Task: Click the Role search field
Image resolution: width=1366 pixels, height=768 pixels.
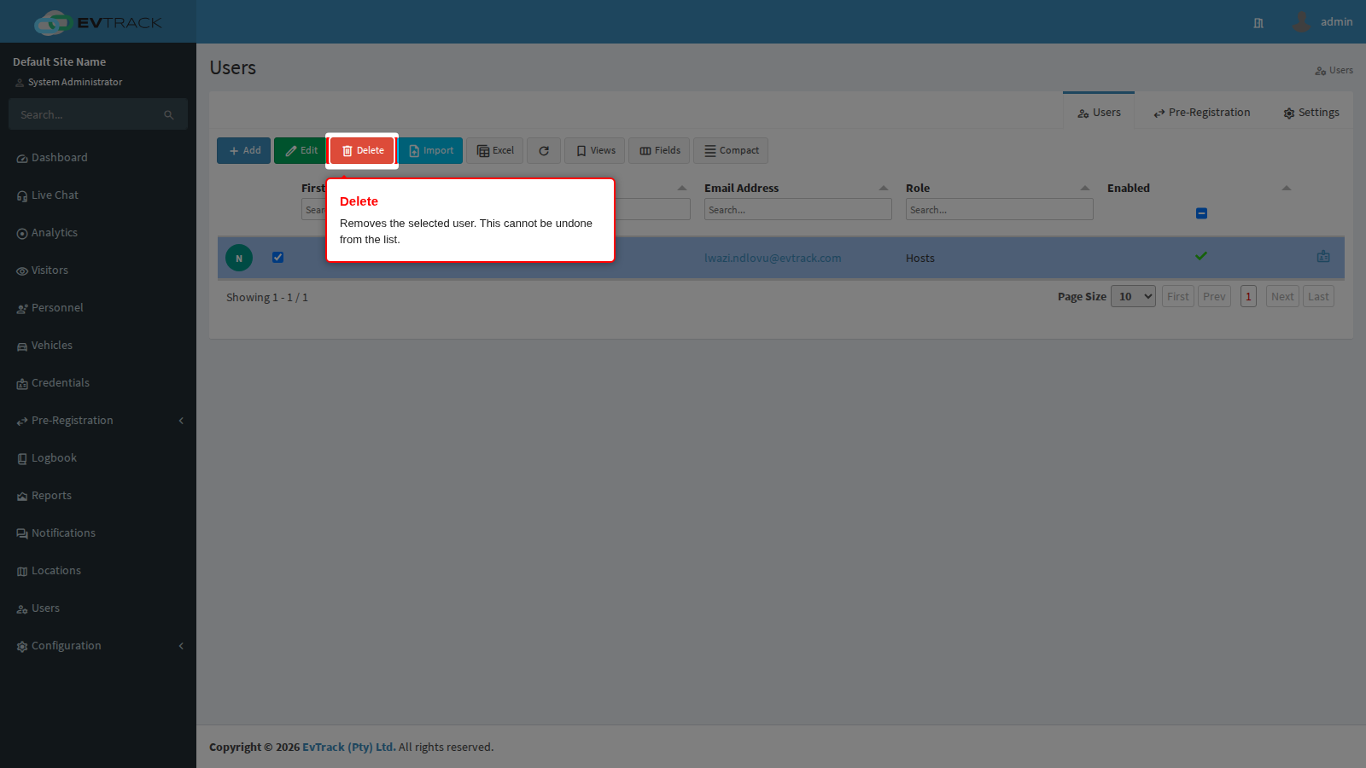Action: (1000, 209)
